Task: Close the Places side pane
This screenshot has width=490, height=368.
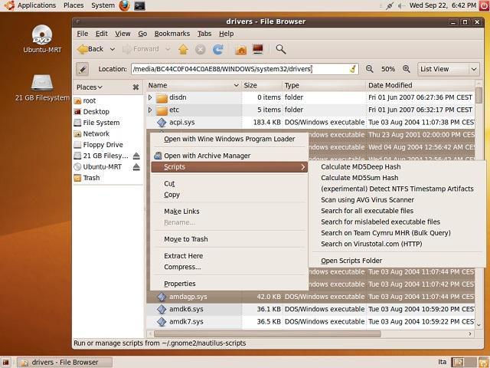Action: click(x=136, y=89)
